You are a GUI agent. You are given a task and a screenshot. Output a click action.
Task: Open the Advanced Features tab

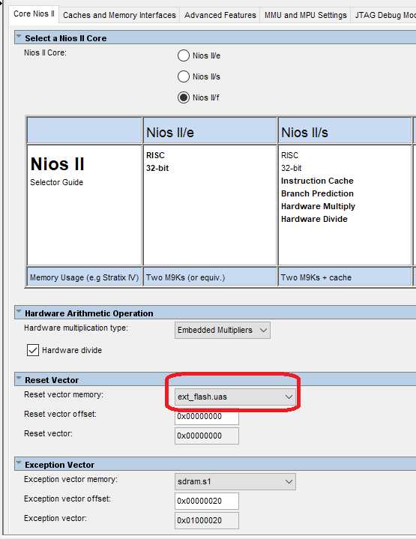tap(220, 15)
